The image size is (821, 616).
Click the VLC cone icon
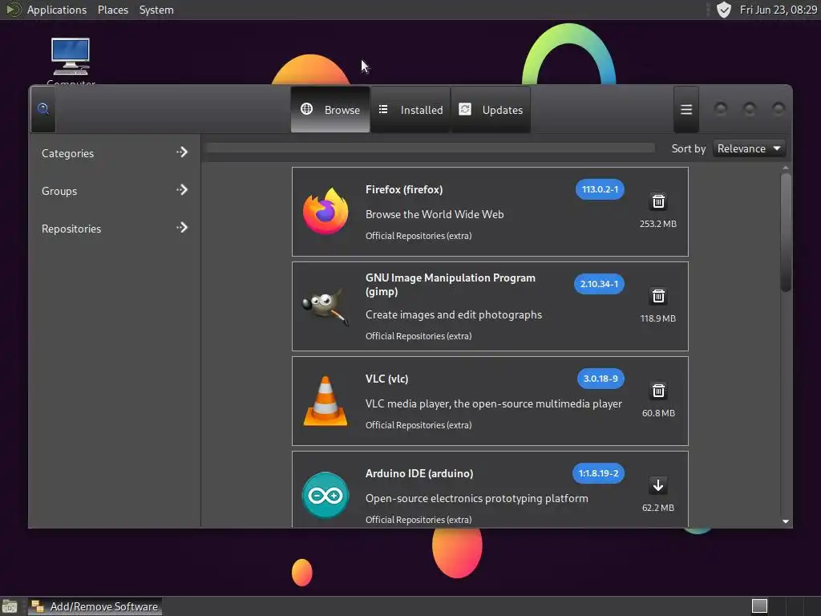[x=326, y=401]
